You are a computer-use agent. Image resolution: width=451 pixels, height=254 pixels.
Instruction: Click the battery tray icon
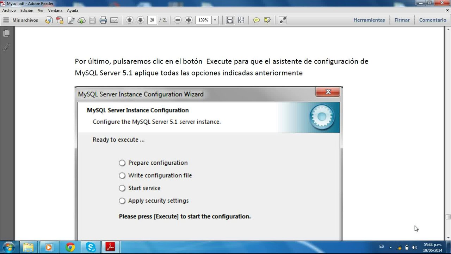coord(407,247)
